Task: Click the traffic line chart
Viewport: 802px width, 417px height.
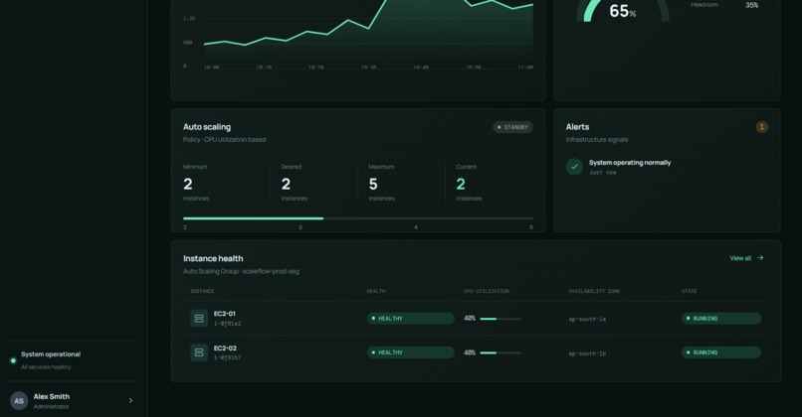Action: pos(368,34)
